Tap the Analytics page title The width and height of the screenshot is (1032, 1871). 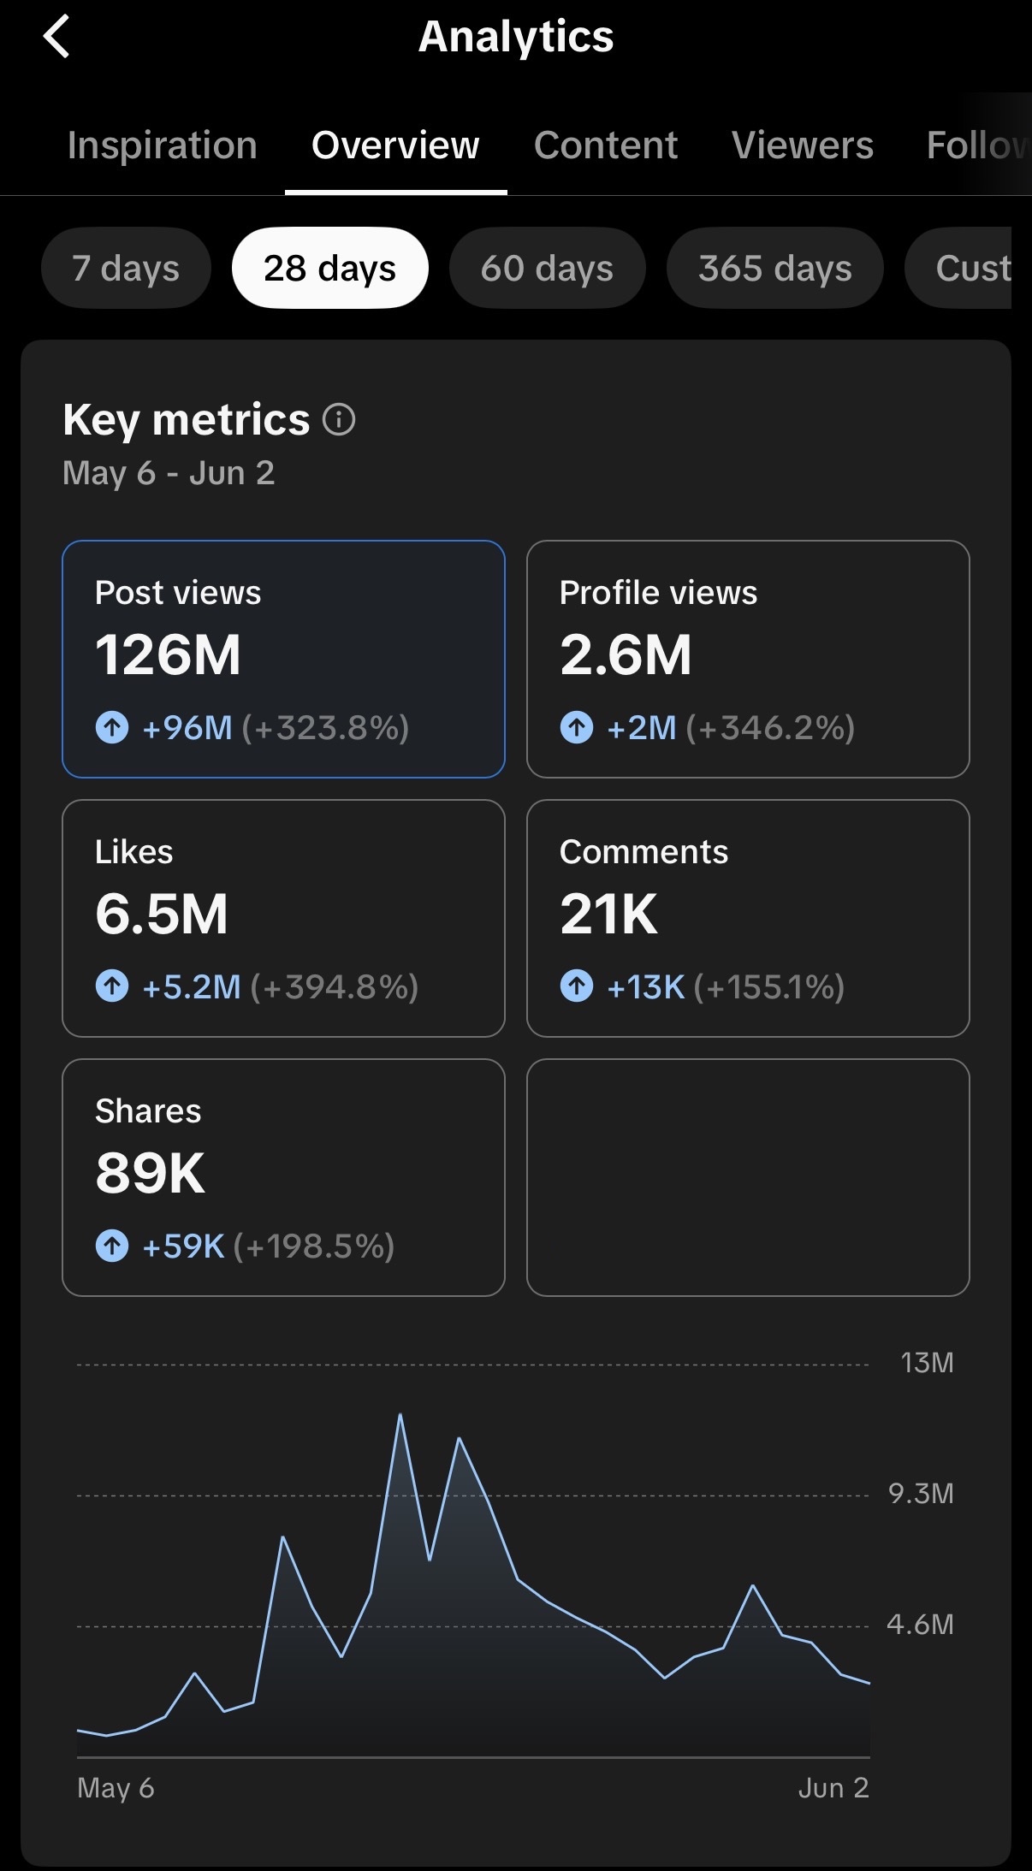516,37
